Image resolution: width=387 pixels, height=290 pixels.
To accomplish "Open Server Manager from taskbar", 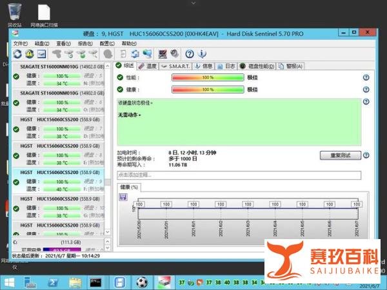I will pos(30,282).
